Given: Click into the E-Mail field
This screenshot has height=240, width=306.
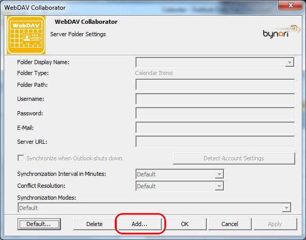Looking at the screenshot, I should [x=215, y=128].
